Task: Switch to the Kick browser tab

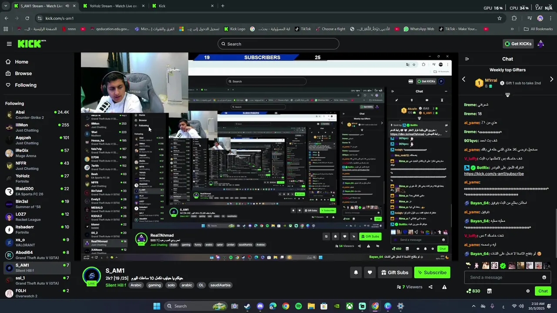Action: 183,6
